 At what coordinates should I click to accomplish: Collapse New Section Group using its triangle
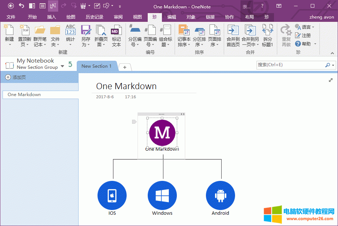[x=62, y=67]
